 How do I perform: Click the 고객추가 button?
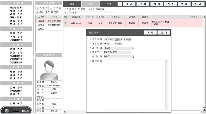(42, 8)
